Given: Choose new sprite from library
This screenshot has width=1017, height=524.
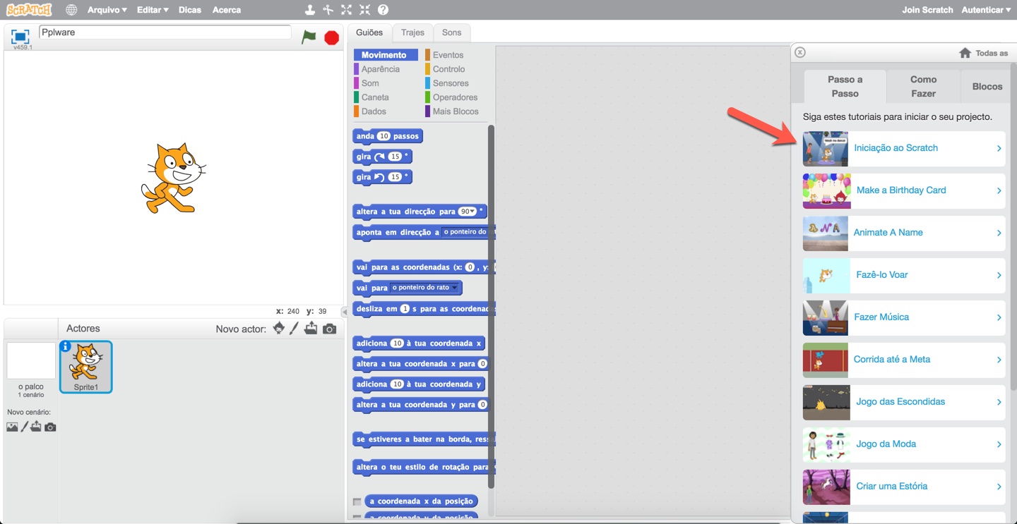Looking at the screenshot, I should point(279,328).
